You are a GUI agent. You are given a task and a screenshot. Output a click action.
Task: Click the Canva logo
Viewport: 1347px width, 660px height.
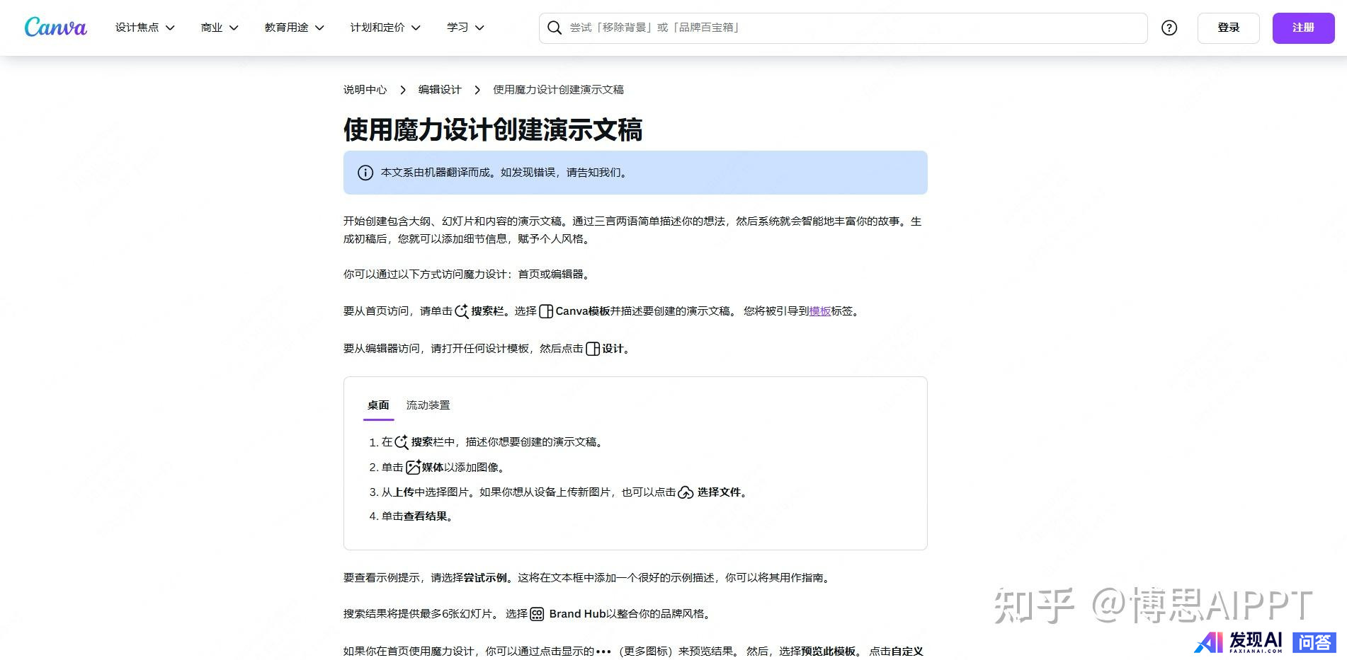click(x=55, y=28)
